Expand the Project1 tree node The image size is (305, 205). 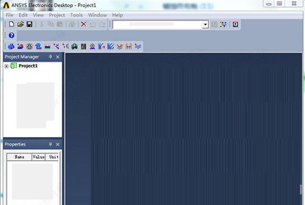[x=7, y=66]
